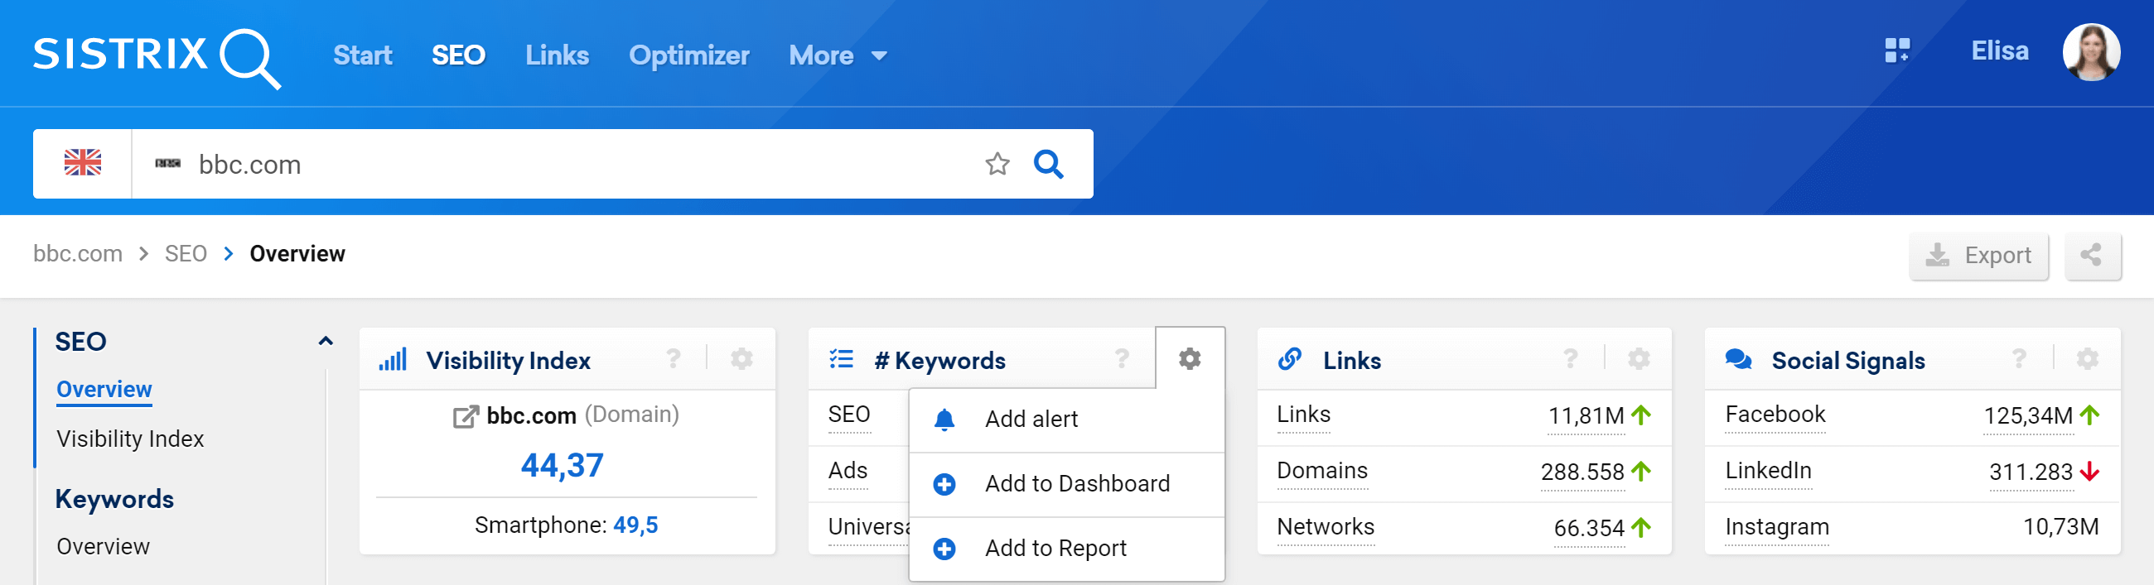2154x585 pixels.
Task: Click the LinkedIn value 311.283
Action: pos(2031,472)
